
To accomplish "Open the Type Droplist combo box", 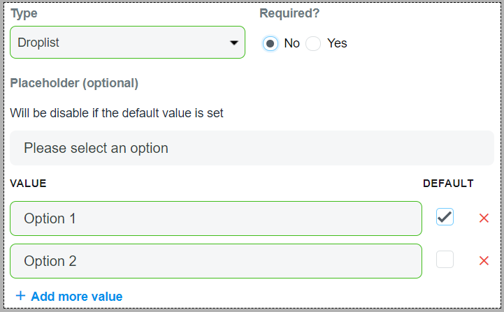I will point(119,43).
